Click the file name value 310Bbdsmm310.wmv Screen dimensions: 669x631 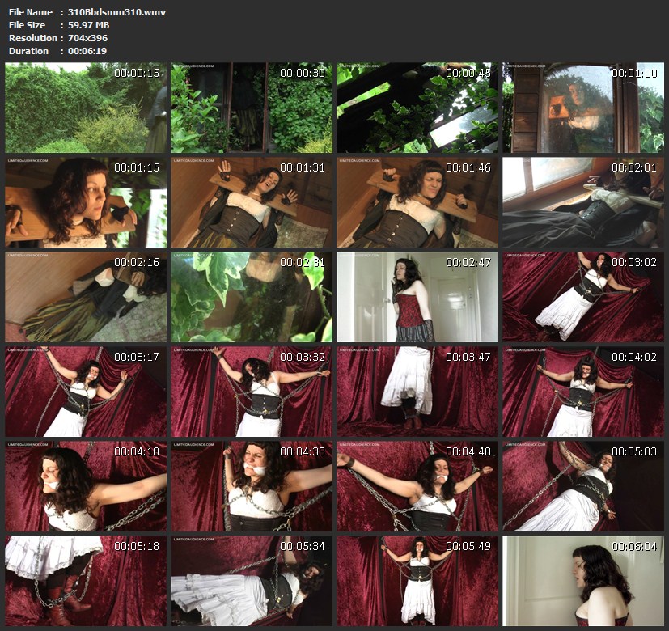point(117,12)
